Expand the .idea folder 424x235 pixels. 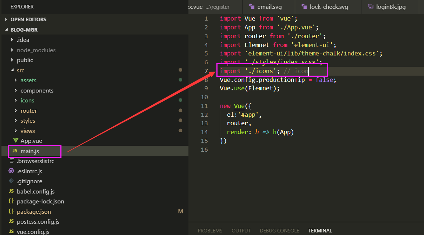[x=12, y=40]
